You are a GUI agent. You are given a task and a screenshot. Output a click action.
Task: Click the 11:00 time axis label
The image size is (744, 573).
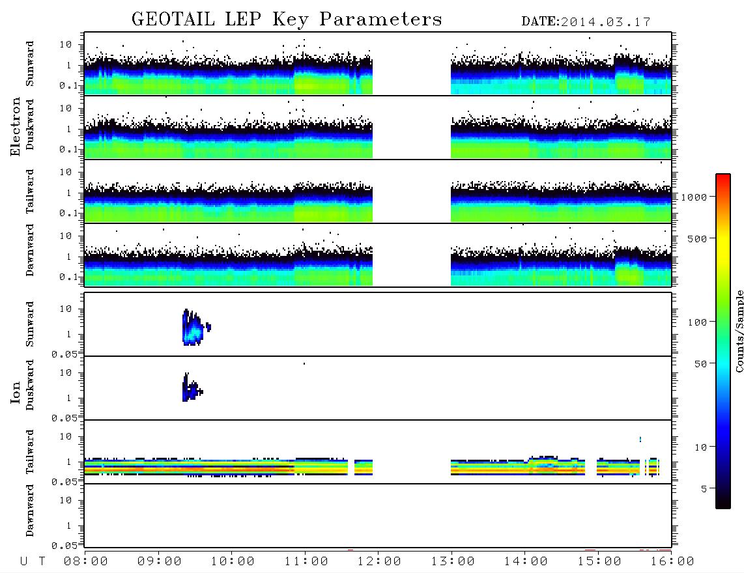click(306, 562)
